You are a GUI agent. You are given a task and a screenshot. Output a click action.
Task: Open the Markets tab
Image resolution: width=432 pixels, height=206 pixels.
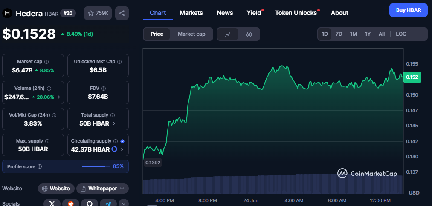click(191, 13)
